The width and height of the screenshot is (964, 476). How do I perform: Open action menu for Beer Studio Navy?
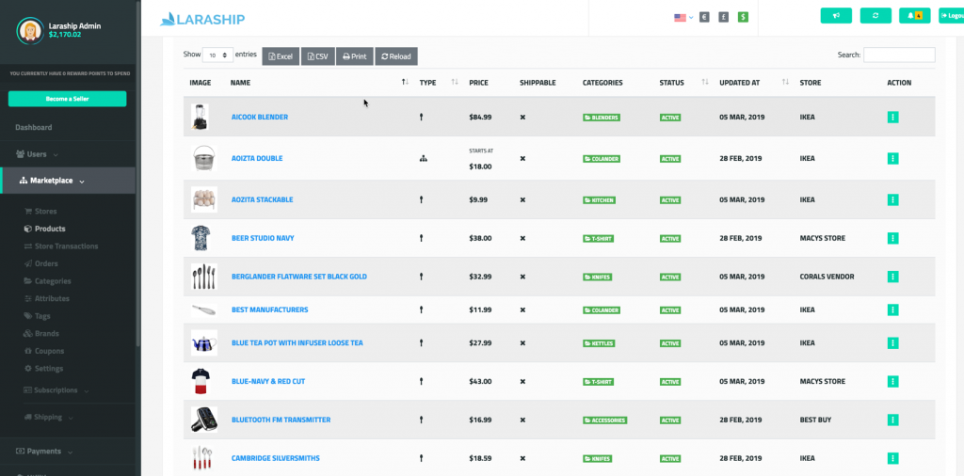(x=892, y=238)
